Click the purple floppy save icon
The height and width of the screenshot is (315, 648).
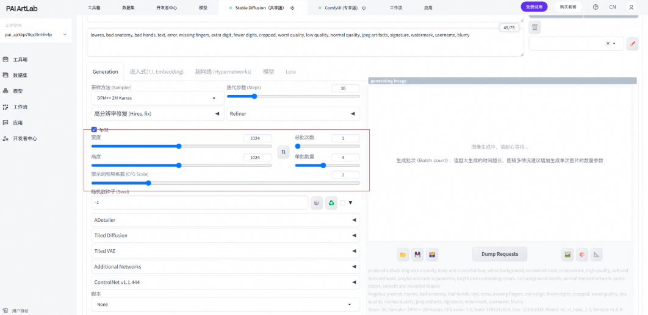(x=418, y=254)
